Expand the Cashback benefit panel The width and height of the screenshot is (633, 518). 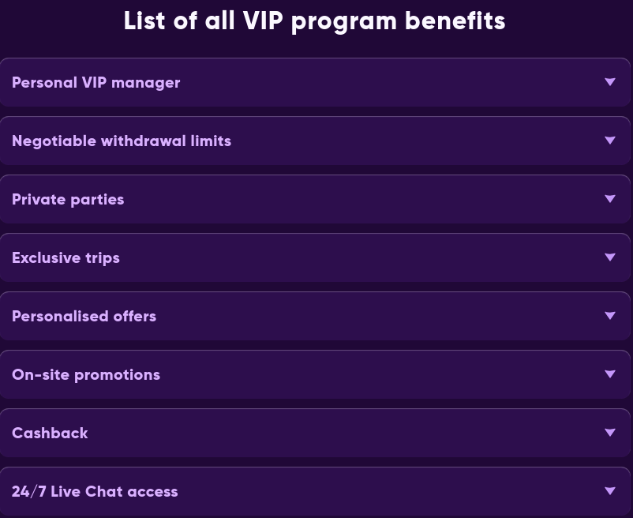[315, 433]
